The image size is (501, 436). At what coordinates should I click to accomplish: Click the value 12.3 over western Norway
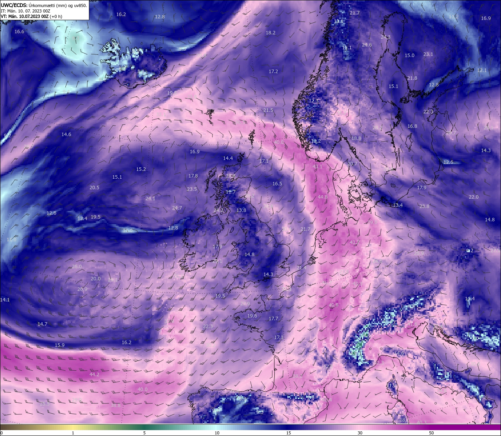click(314, 101)
